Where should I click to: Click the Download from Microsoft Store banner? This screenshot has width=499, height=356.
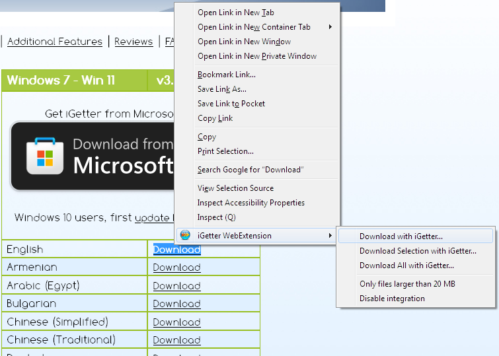93,157
